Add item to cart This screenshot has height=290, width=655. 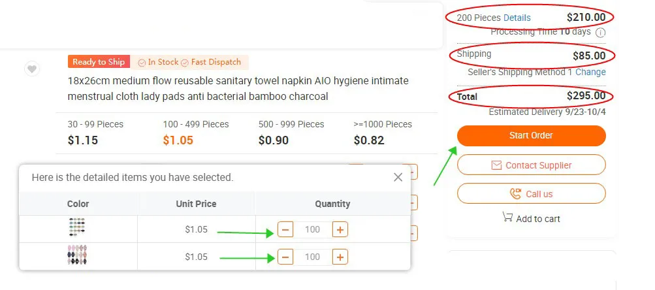[x=531, y=219]
